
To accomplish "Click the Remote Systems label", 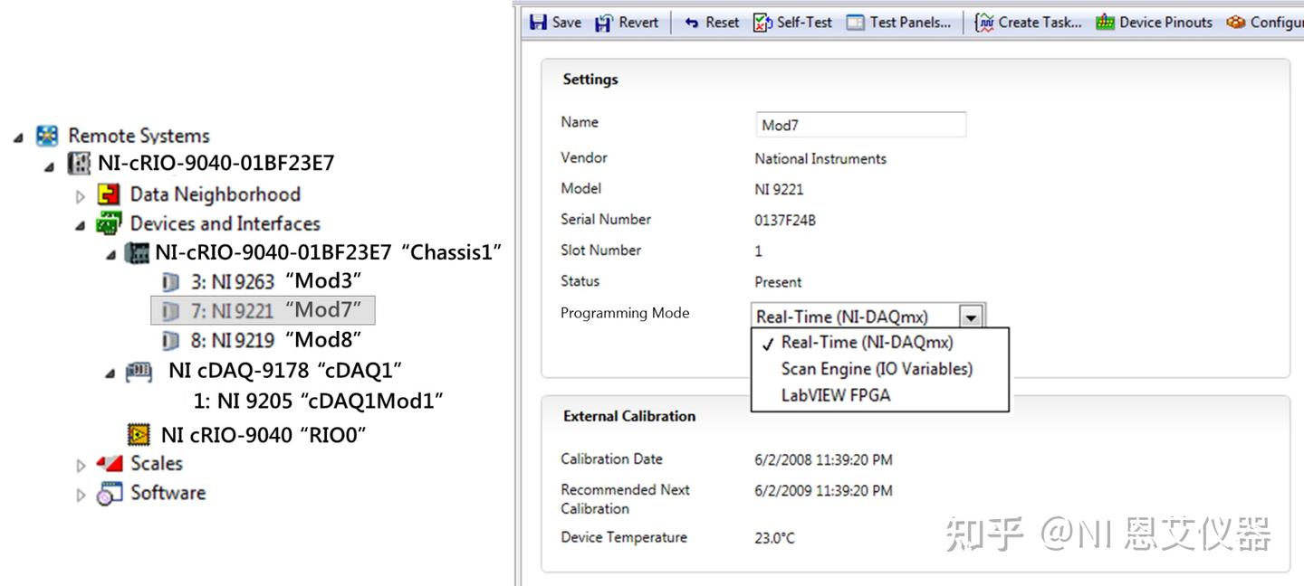I will (x=139, y=136).
